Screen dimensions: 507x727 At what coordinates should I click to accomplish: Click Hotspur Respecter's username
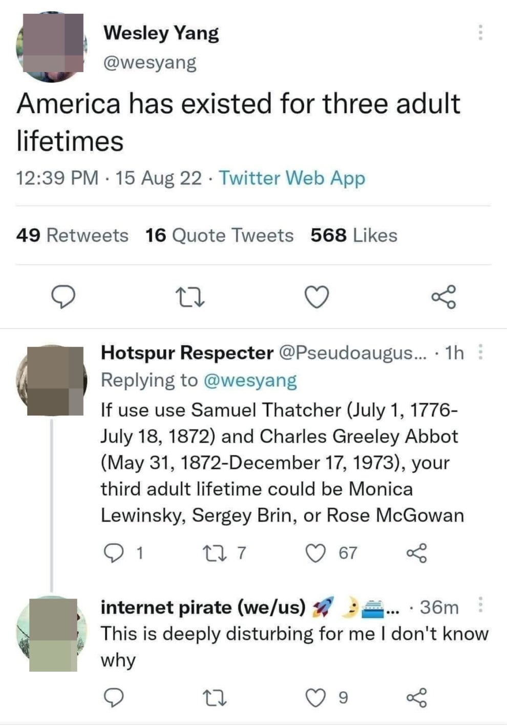coord(186,352)
